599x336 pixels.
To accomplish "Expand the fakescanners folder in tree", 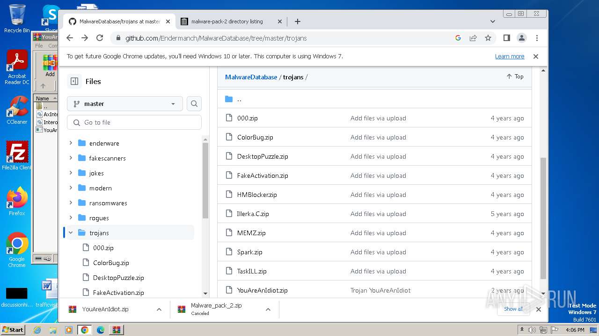I will tap(71, 158).
